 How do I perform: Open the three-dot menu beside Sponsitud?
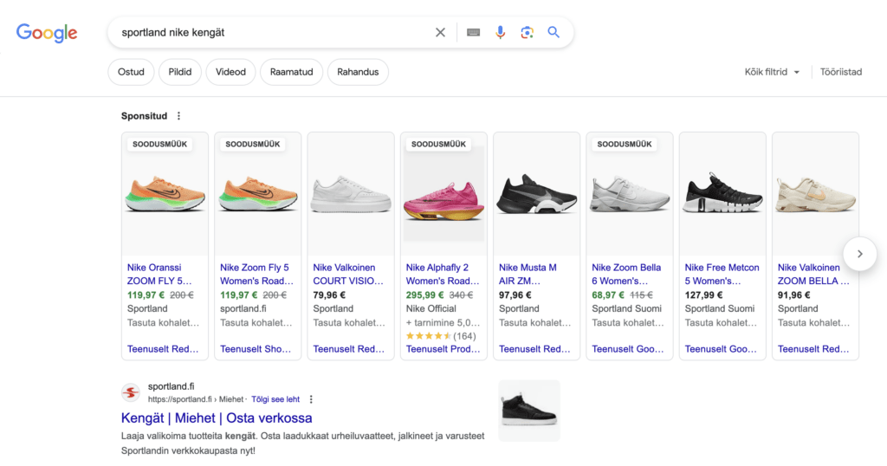pos(178,116)
